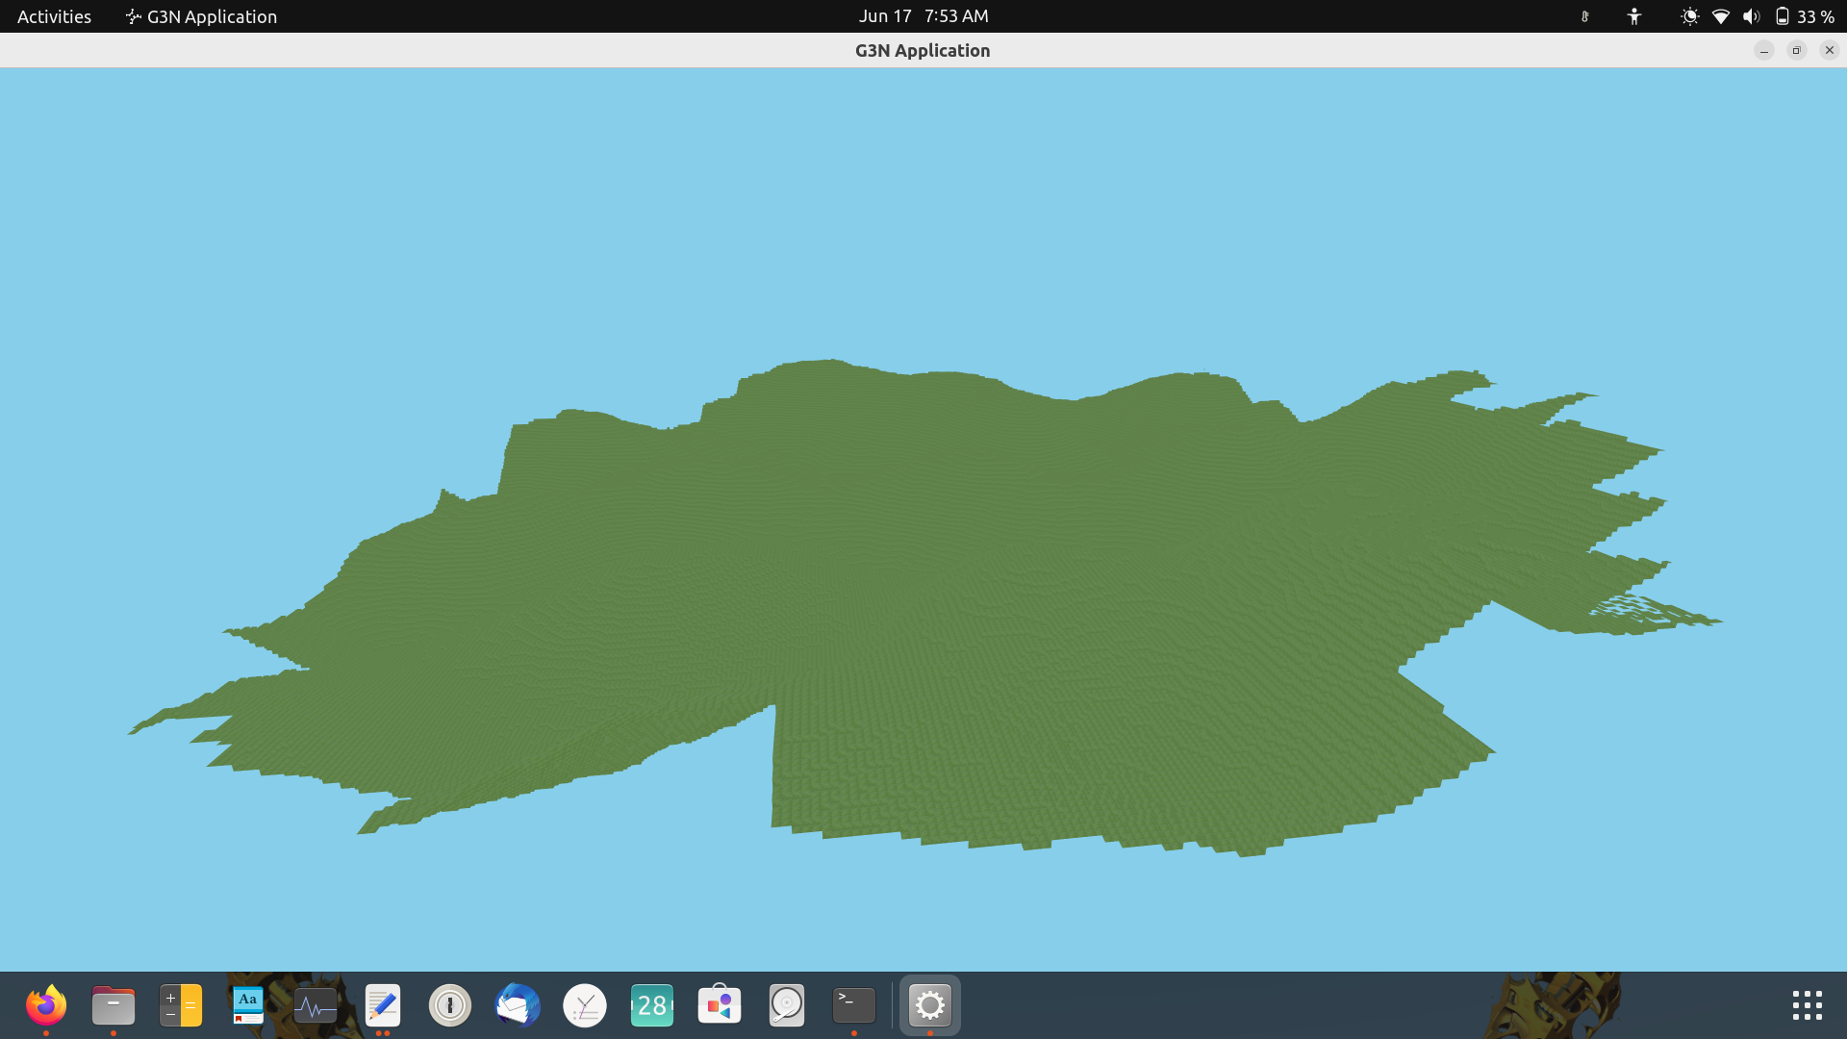Launch the Files manager in dock

click(114, 1005)
